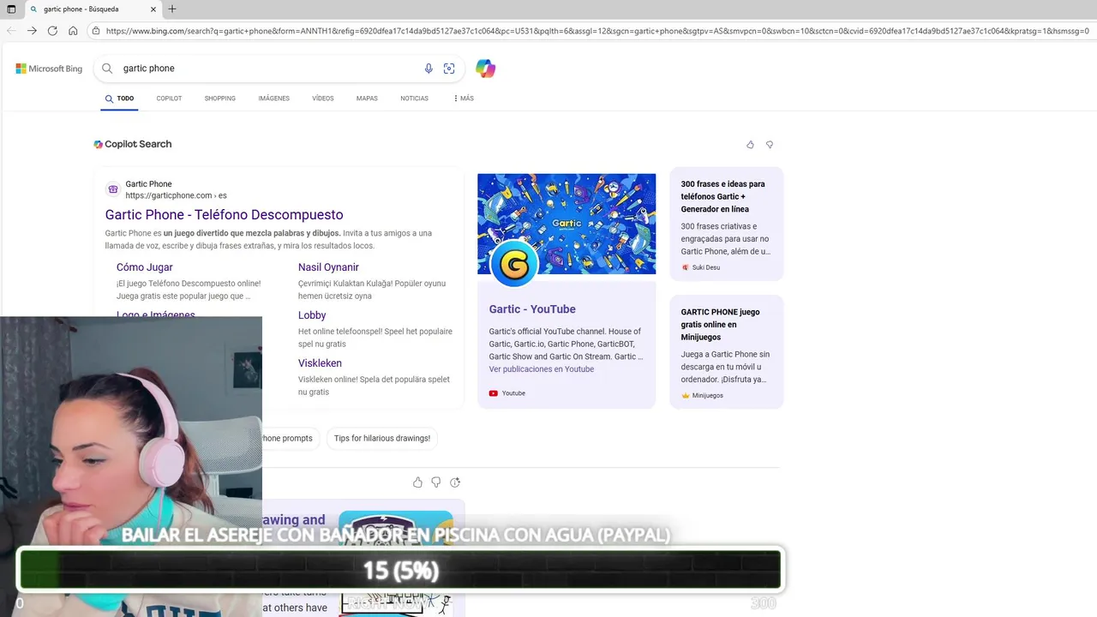Open GARTIC PHONE juego gratis online card
Screen dimensions: 1097x617
click(x=726, y=351)
